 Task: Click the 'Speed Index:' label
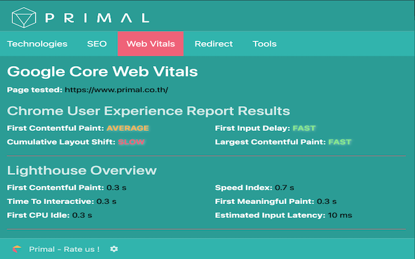[x=244, y=188]
